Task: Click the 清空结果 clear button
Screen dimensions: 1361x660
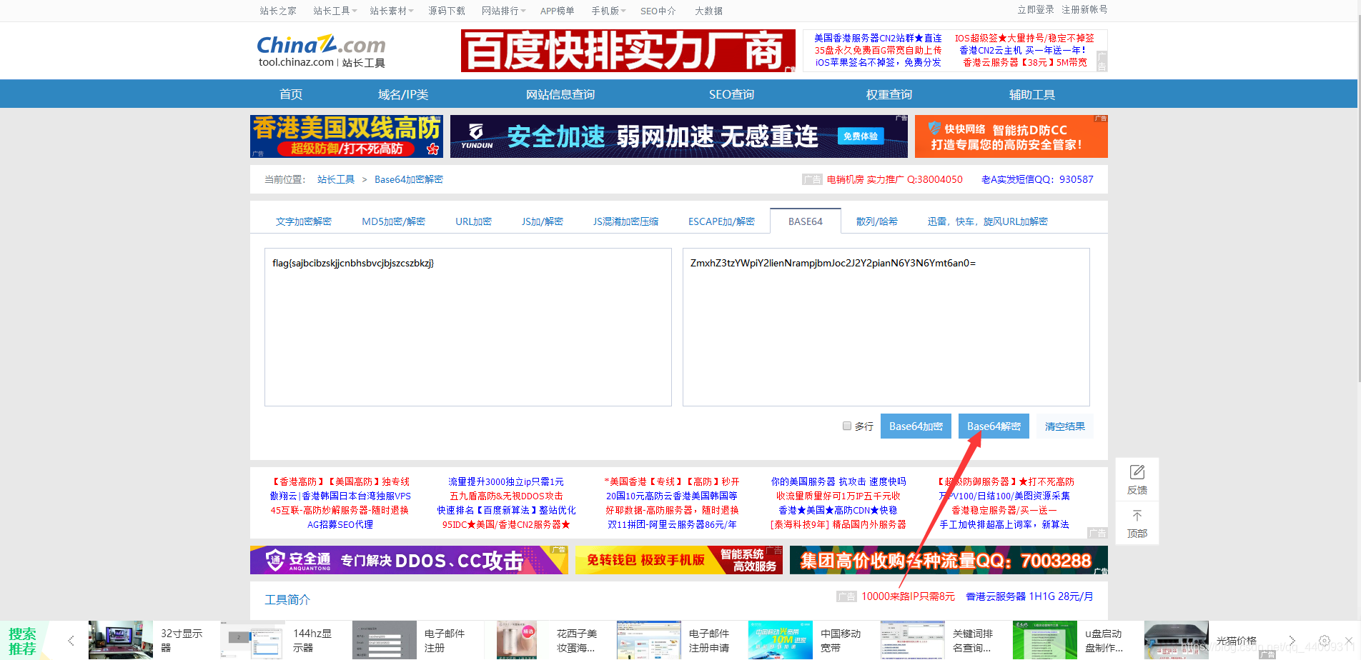Action: (1064, 426)
